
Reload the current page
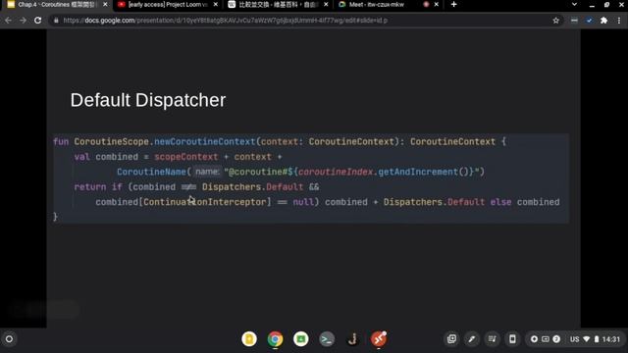pos(37,20)
